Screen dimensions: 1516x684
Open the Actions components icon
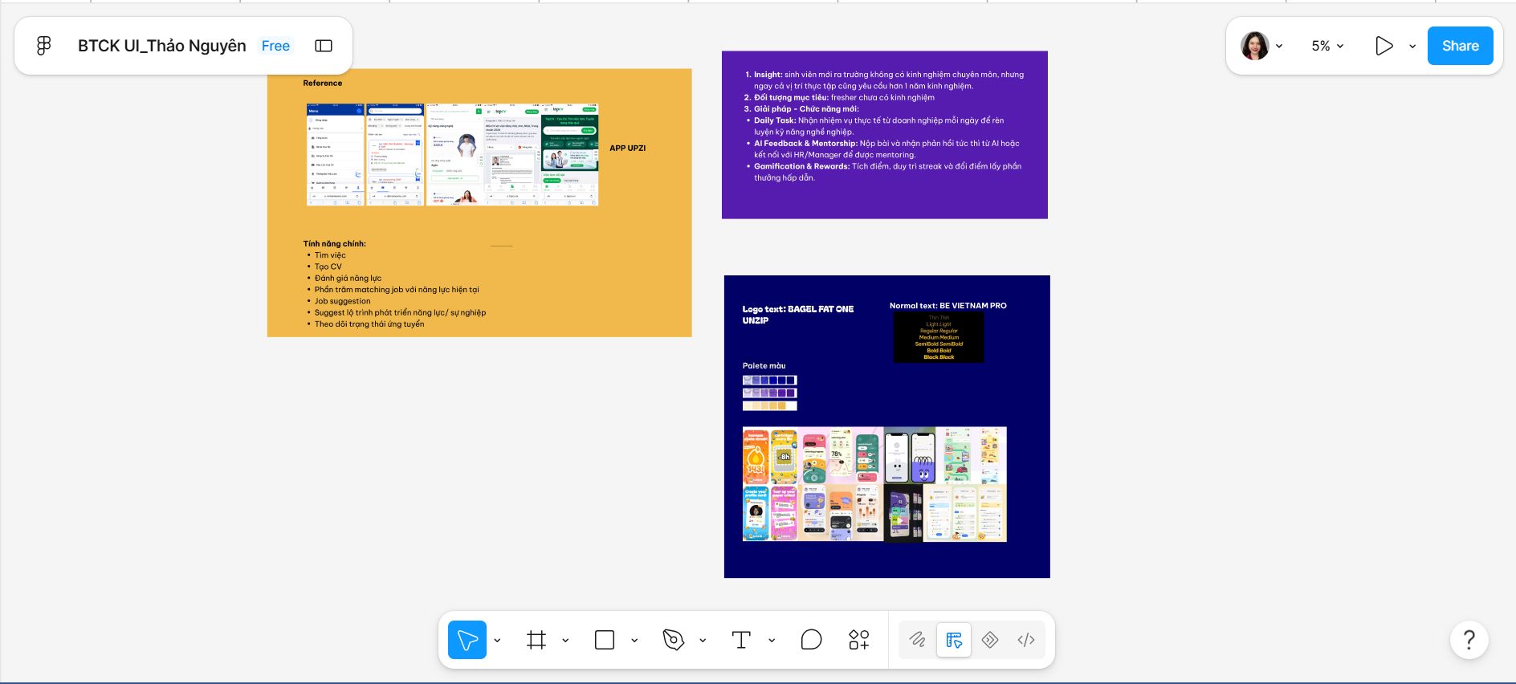pos(858,640)
